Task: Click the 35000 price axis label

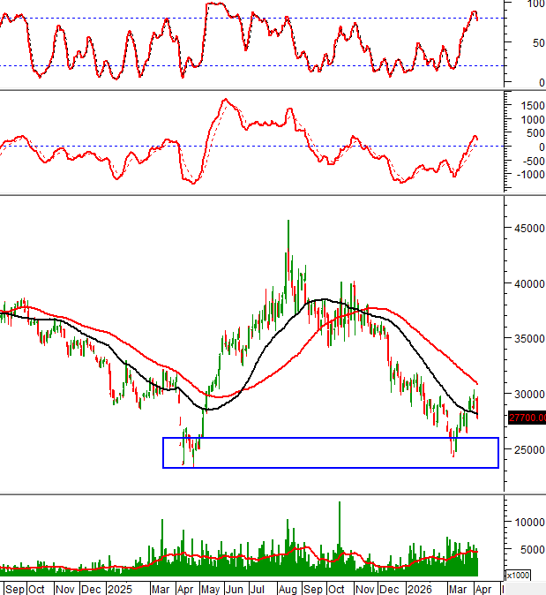Action: [527, 338]
